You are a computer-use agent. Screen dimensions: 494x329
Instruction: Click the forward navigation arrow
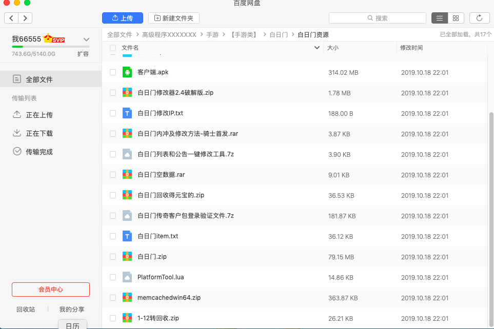point(25,18)
